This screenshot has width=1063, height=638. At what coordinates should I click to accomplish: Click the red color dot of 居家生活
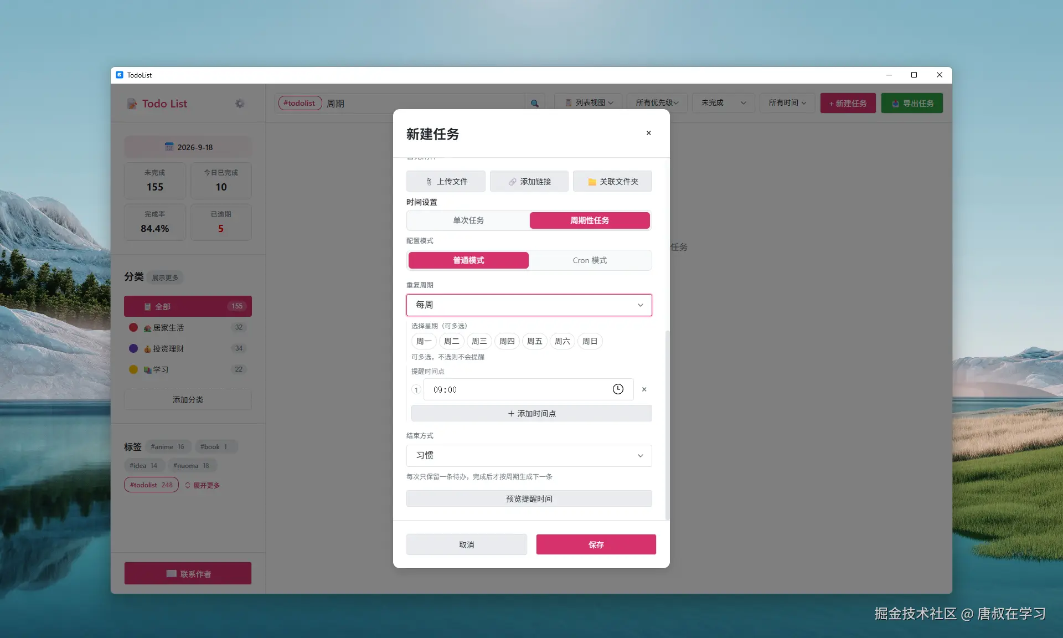133,327
